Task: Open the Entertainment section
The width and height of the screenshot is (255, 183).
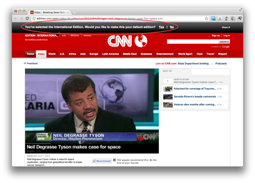Action: [x=165, y=54]
